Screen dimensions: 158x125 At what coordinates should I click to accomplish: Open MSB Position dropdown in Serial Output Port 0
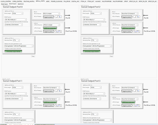(x=16, y=20)
